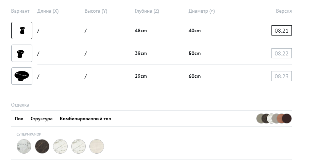Viewport: 314px width, 162px height.
Task: Pick the dark brown marble swatch
Action: point(42,146)
